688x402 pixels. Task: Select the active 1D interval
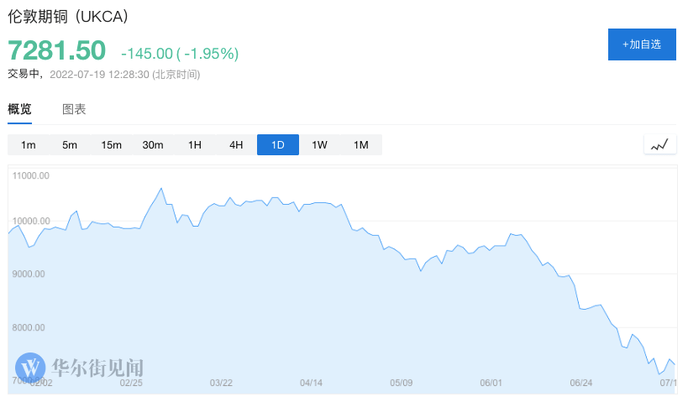pos(277,145)
